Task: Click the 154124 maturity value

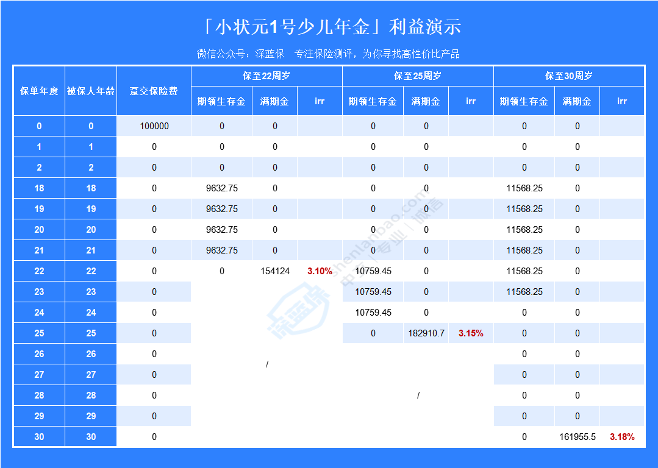Action: [x=275, y=271]
